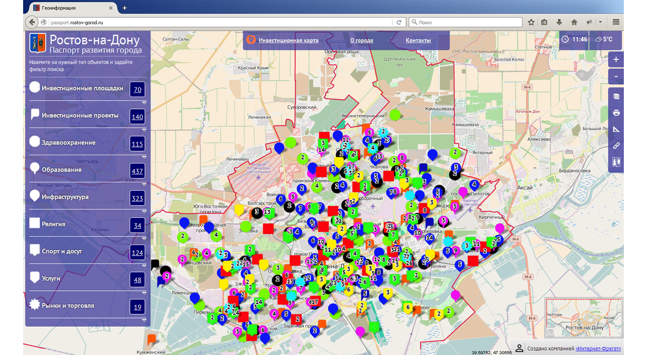Click the chain link share icon
This screenshot has width=649, height=355.
[x=616, y=145]
